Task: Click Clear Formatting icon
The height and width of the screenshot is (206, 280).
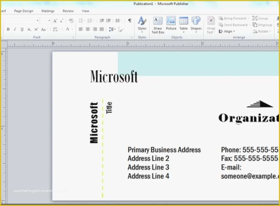Action: [x=71, y=21]
